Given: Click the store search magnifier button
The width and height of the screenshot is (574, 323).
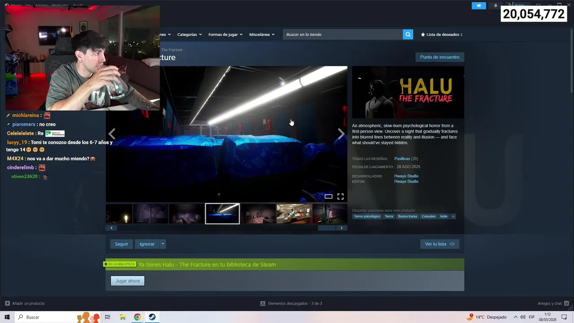Looking at the screenshot, I should tap(408, 35).
